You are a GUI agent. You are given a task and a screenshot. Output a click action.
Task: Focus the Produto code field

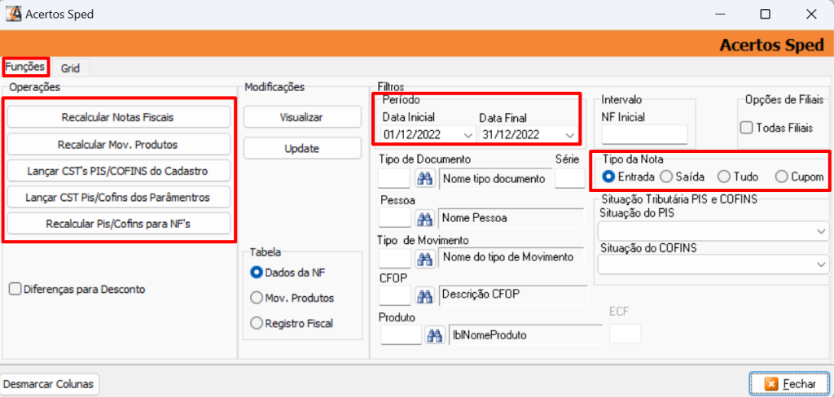pyautogui.click(x=402, y=335)
